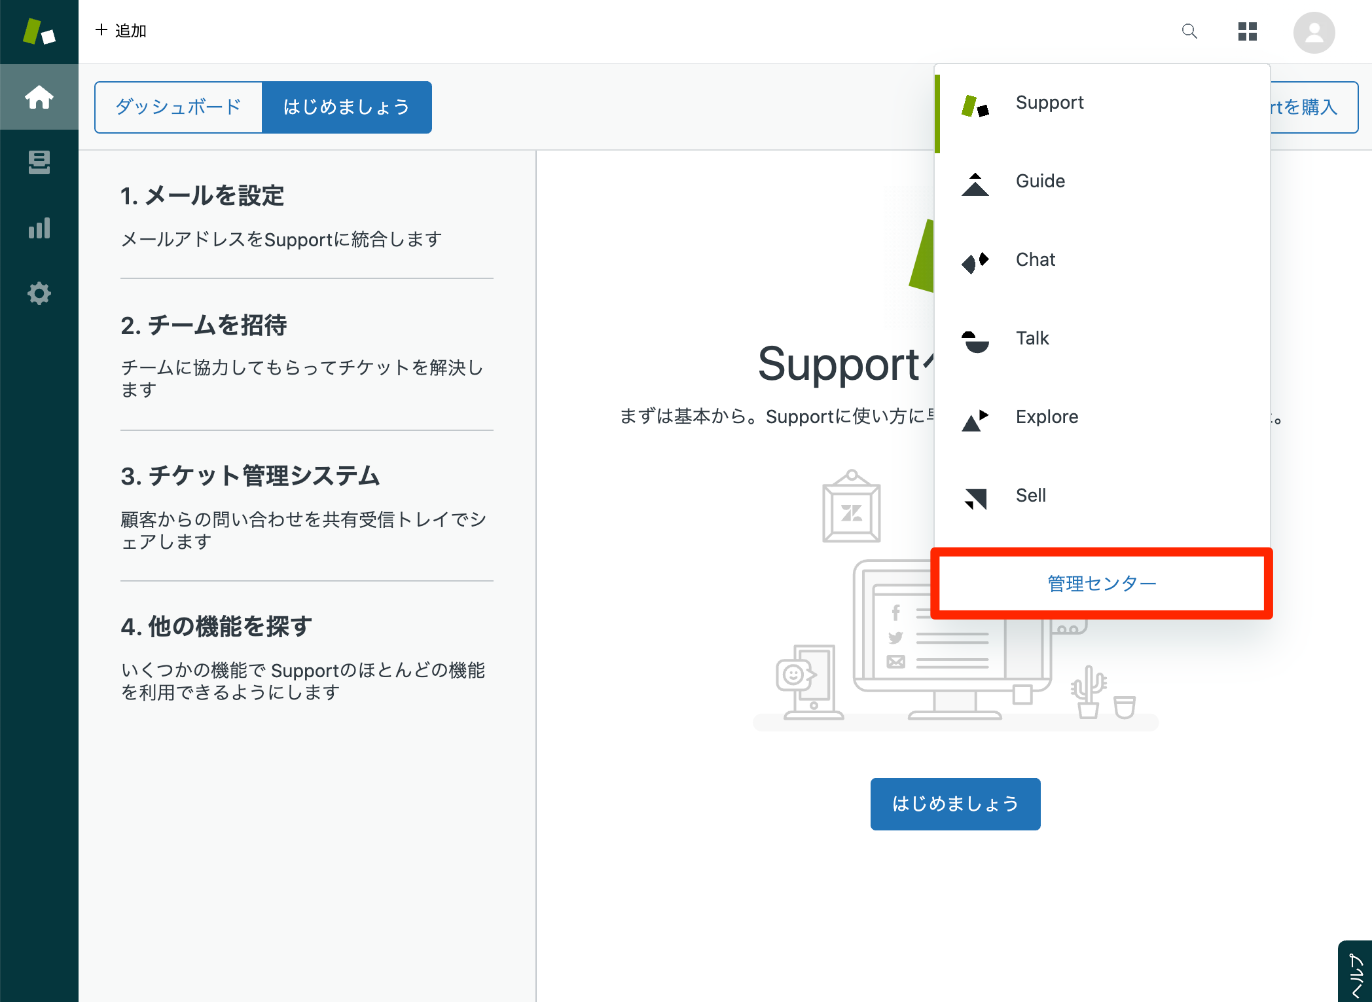This screenshot has width=1372, height=1002.
Task: Open the Home icon in sidebar
Action: (x=39, y=97)
